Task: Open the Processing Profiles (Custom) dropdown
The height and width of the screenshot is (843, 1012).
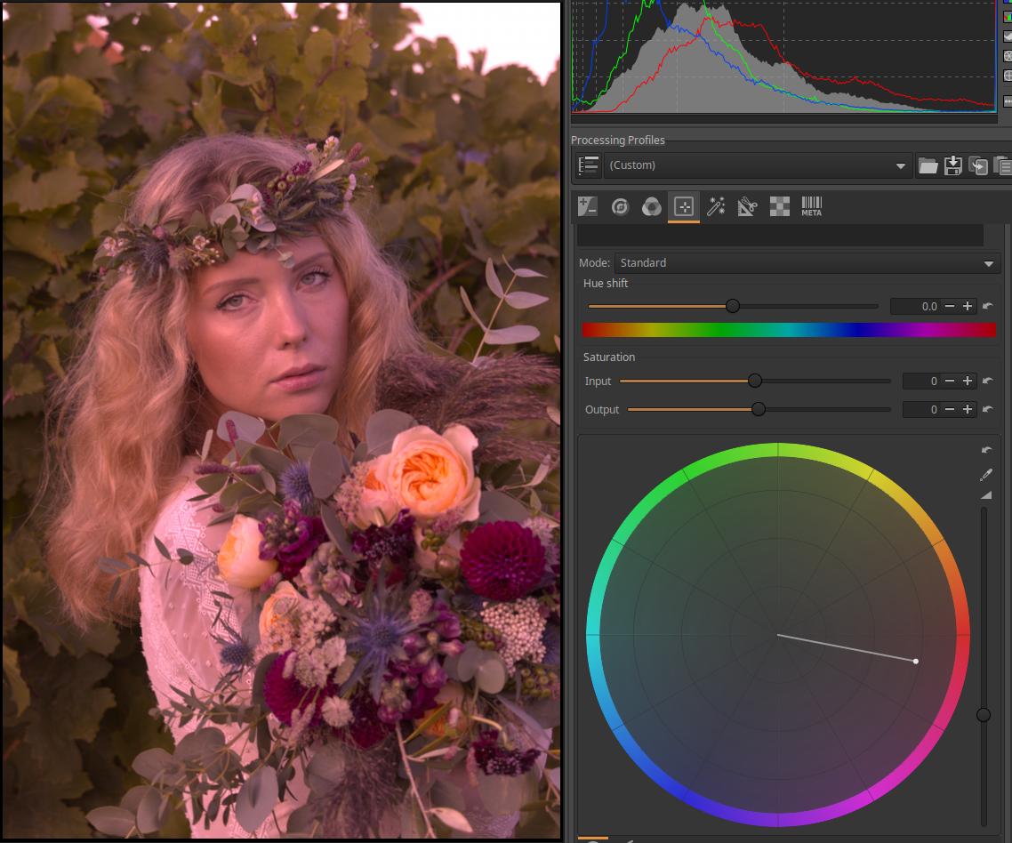Action: point(758,165)
